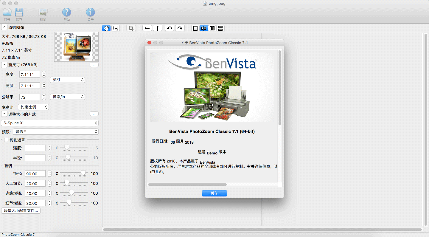This screenshot has height=237, width=429.
Task: Click the timg.jpeg title file icon
Action: [205, 4]
